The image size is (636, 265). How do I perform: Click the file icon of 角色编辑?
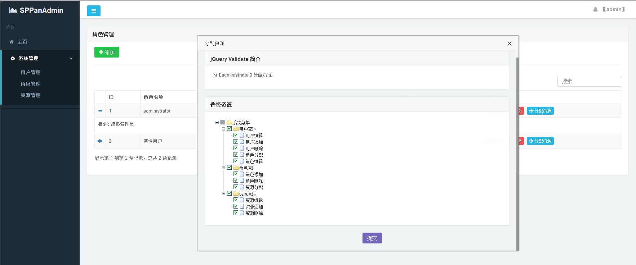click(242, 161)
